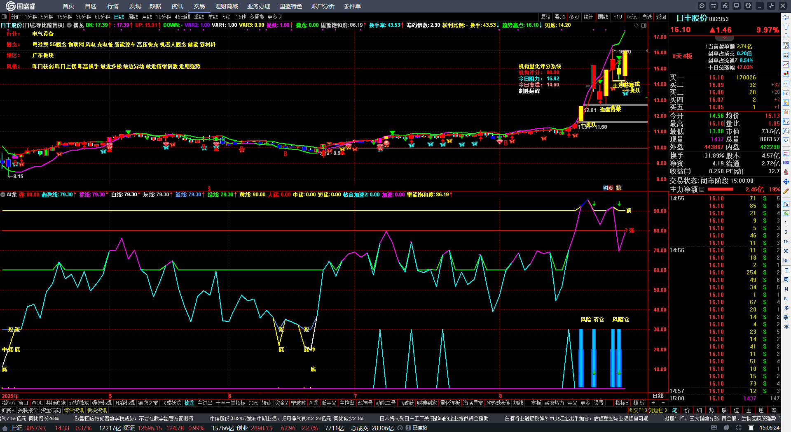
Task: Click the 上证 index value in status bar
Action: coord(35,428)
